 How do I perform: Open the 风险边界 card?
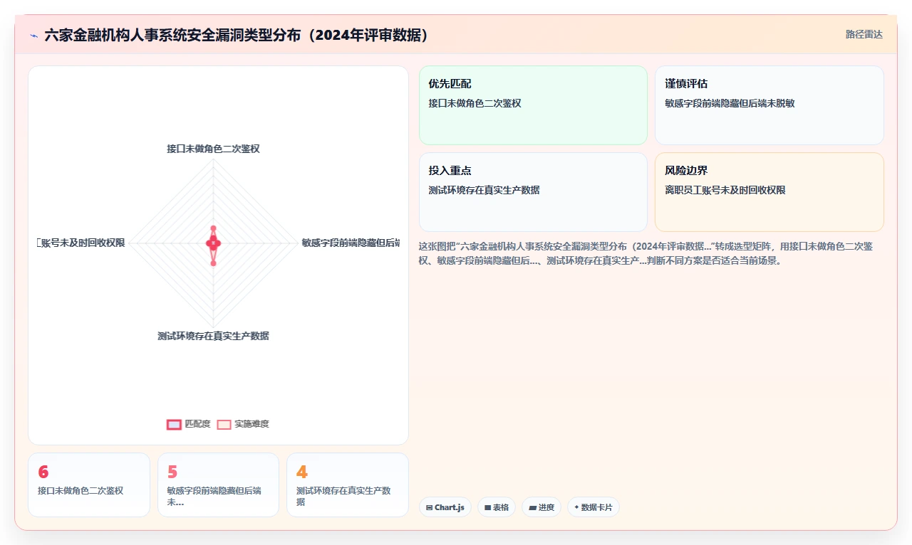point(769,192)
